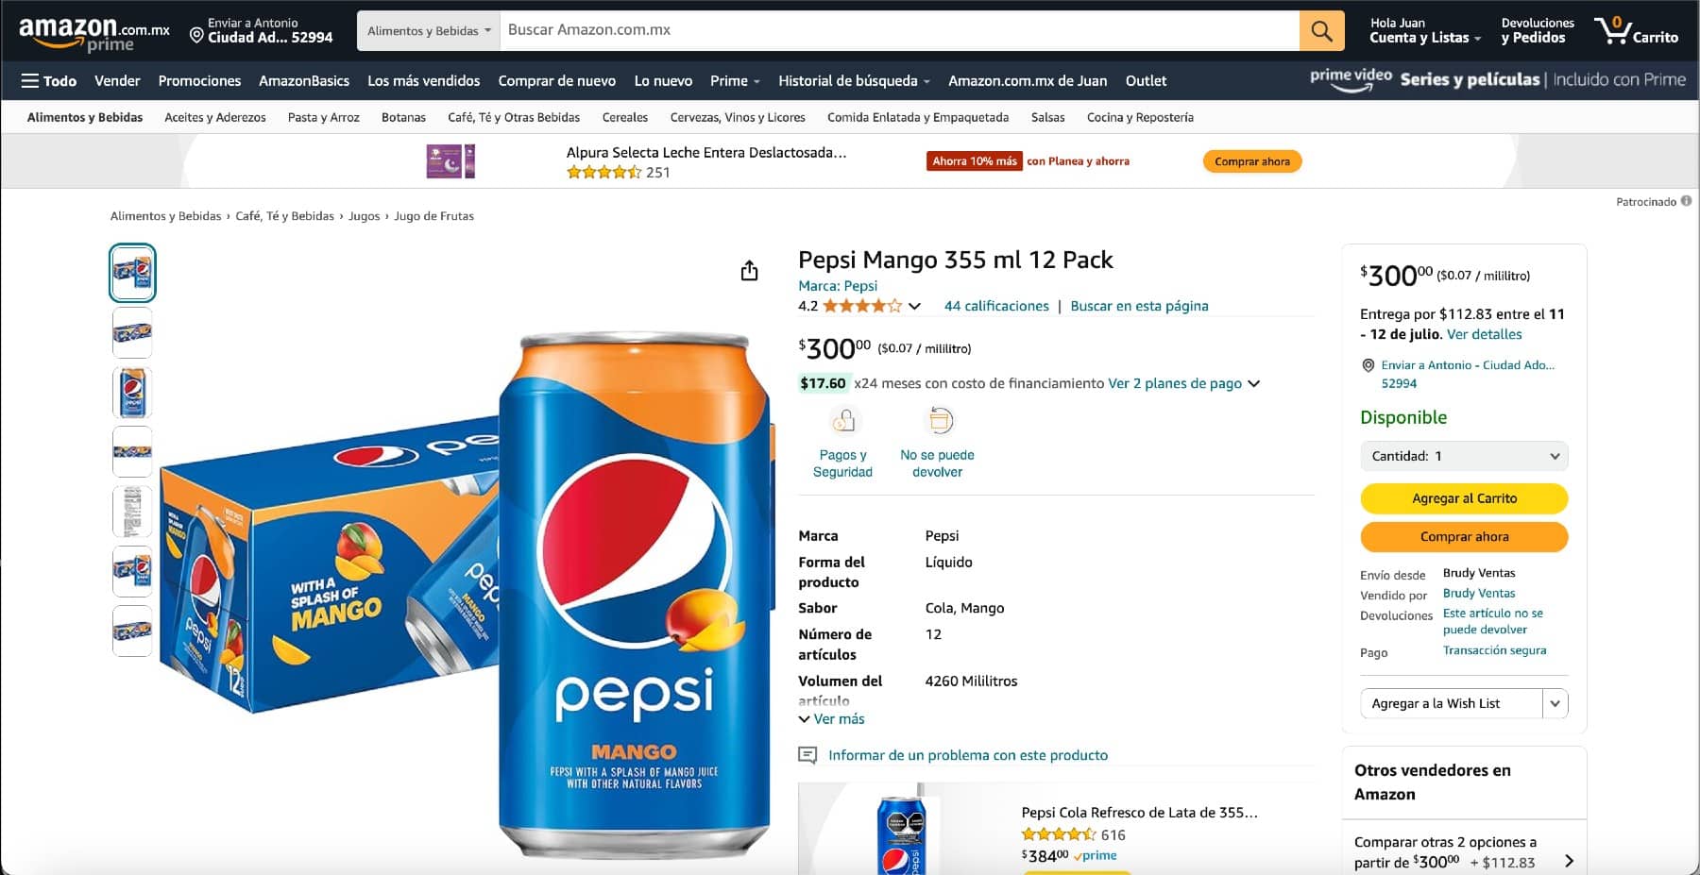This screenshot has width=1700, height=875.
Task: Open the shopping cart icon
Action: click(1613, 30)
